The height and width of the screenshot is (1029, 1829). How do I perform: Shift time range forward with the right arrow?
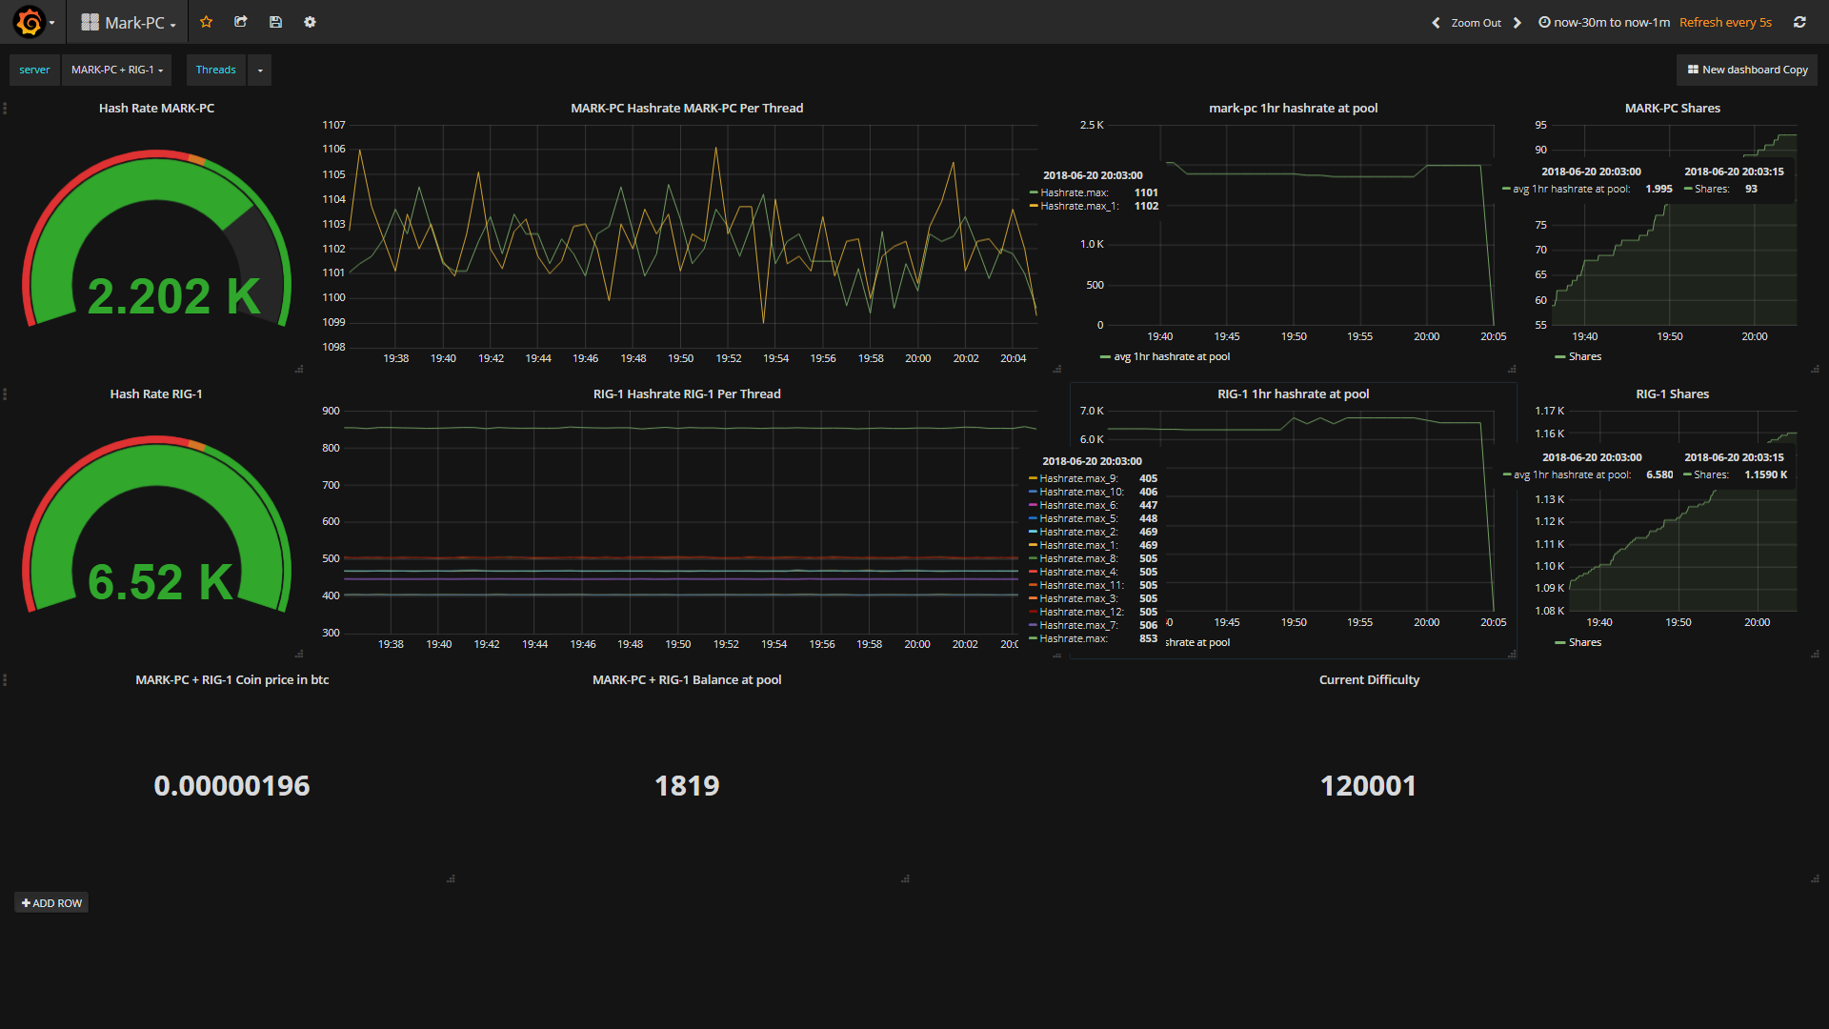[x=1517, y=23]
